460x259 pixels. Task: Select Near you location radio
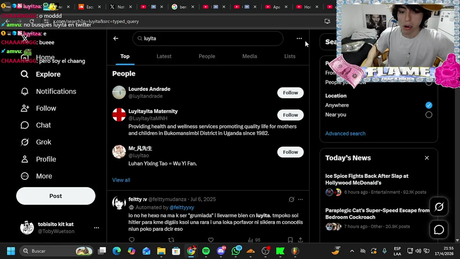pos(429,115)
